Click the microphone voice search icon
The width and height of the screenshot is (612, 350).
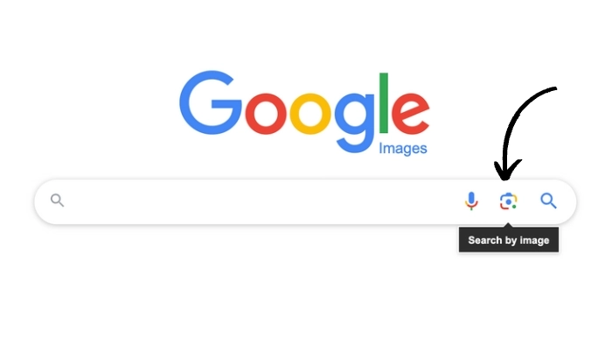471,201
